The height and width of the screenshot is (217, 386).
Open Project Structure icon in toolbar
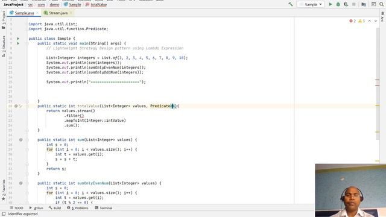click(364, 4)
